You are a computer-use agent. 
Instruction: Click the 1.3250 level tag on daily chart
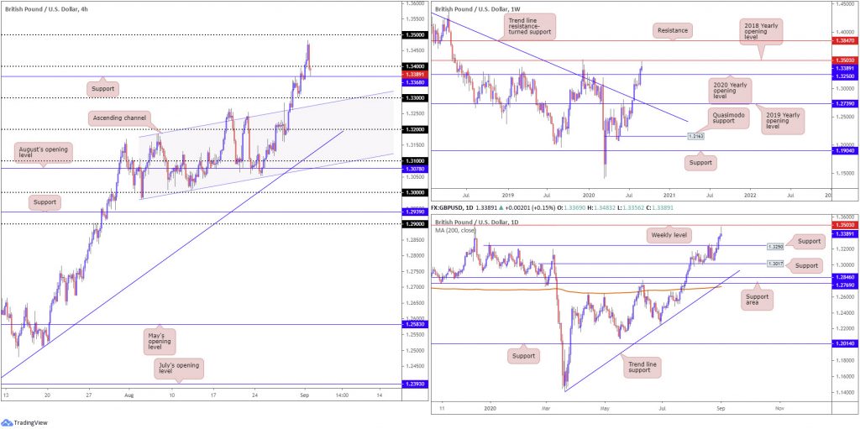point(773,247)
